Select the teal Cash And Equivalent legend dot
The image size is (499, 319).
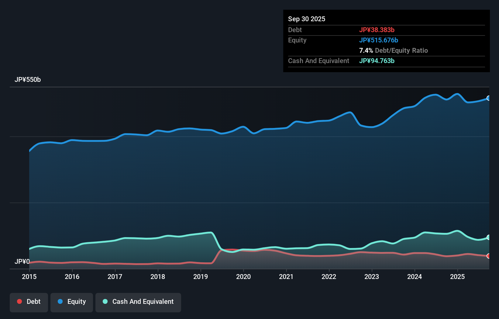click(x=105, y=301)
